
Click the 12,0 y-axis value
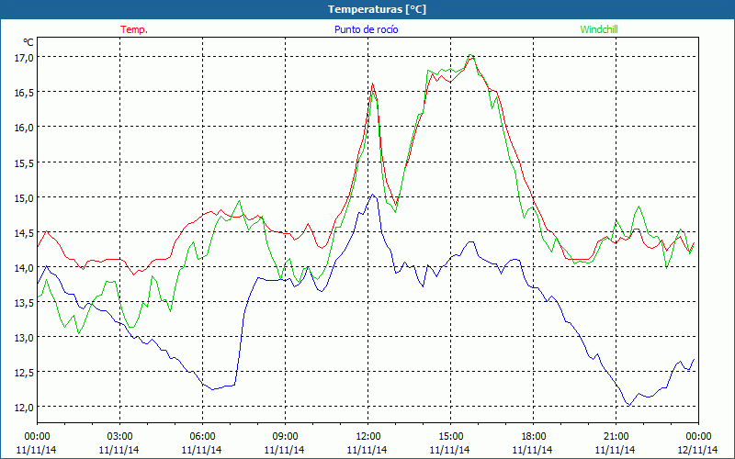tap(24, 407)
